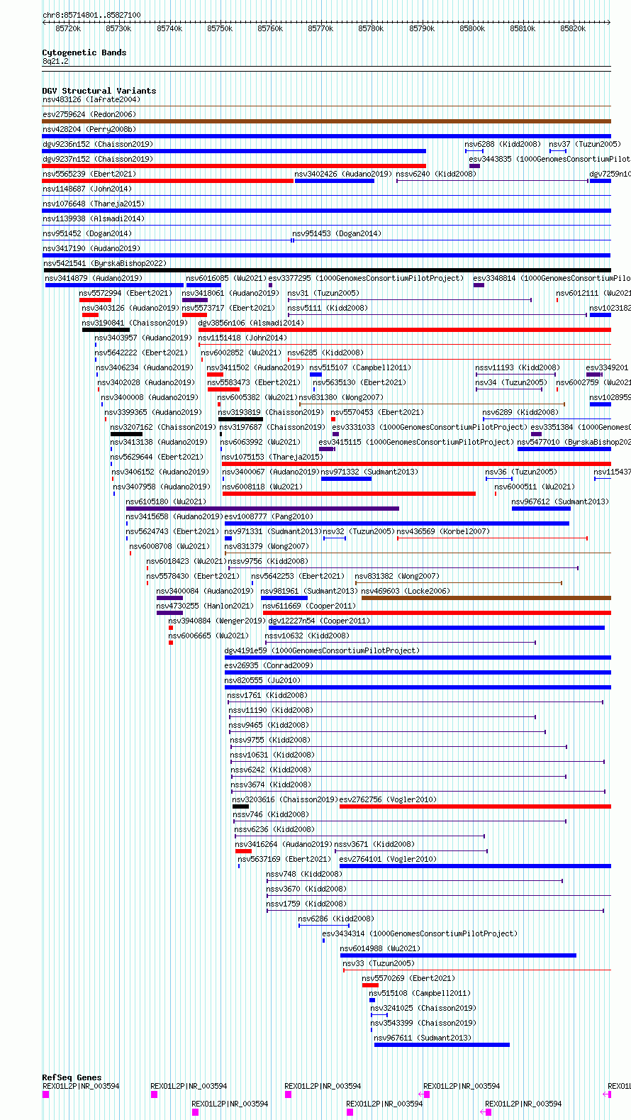Click the 85720k ruler tick label
Image resolution: width=631 pixels, height=1120 pixels.
pyautogui.click(x=68, y=28)
